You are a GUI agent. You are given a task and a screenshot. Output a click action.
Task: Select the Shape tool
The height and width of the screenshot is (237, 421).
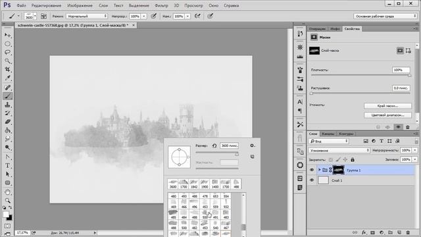pyautogui.click(x=7, y=183)
